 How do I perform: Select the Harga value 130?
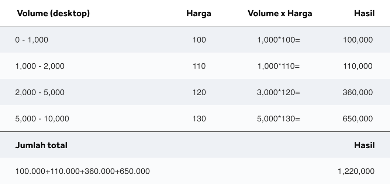[199, 119]
